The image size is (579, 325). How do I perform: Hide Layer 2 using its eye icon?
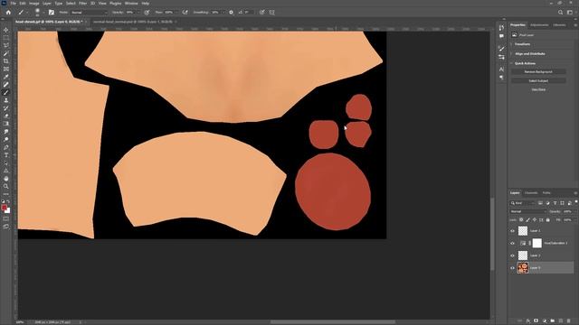(513, 255)
